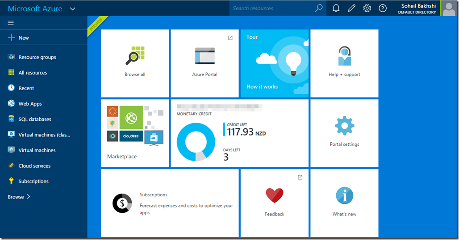The width and height of the screenshot is (459, 240).
Task: Click the Virtual machines monitor icon
Action: coord(11,150)
